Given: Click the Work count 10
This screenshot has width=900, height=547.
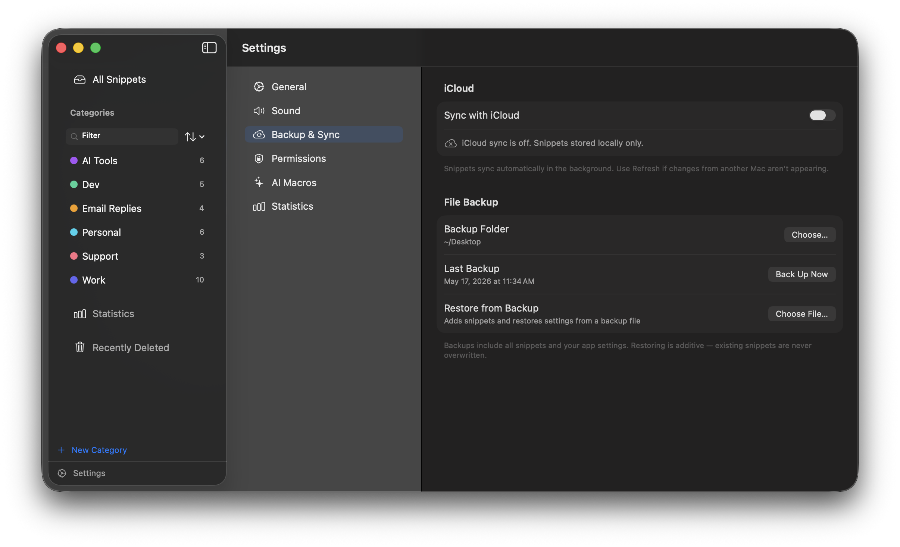Looking at the screenshot, I should tap(200, 280).
